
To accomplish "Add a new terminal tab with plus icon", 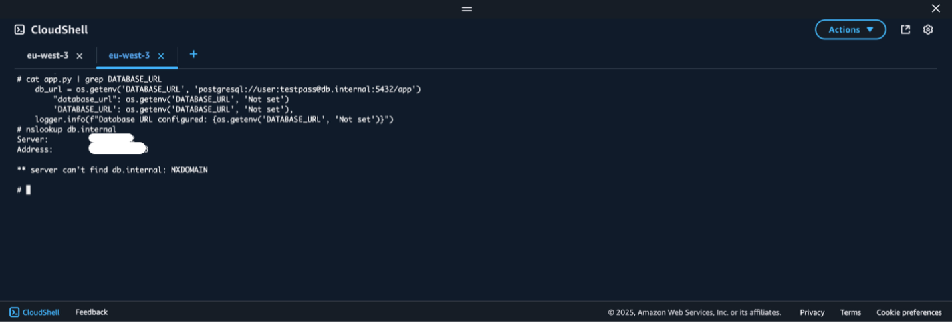I will [x=193, y=54].
